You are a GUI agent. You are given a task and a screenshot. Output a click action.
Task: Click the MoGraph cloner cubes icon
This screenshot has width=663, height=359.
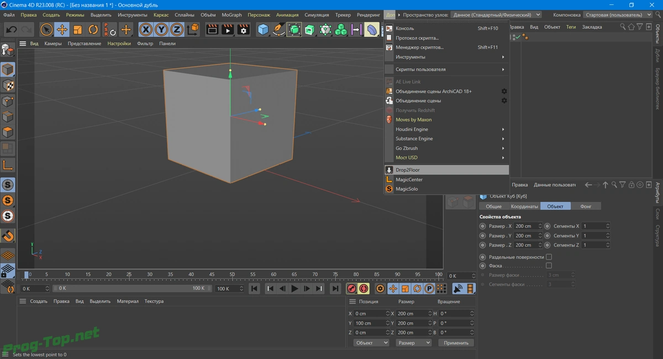(x=341, y=29)
